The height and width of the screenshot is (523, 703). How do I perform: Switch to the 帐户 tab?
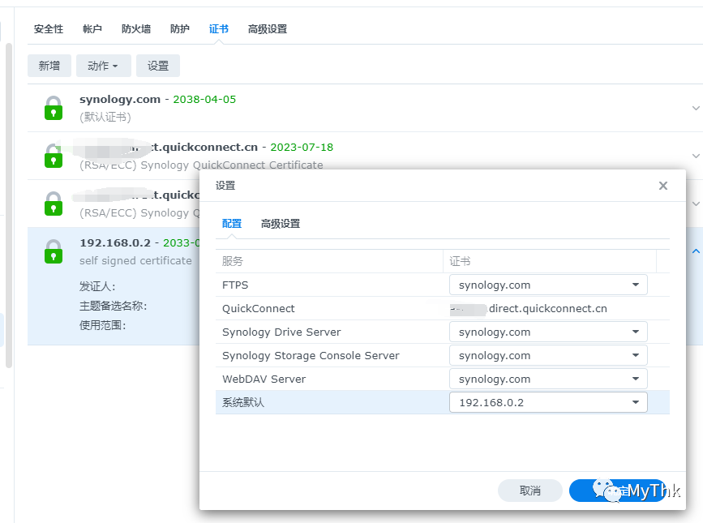tap(92, 29)
